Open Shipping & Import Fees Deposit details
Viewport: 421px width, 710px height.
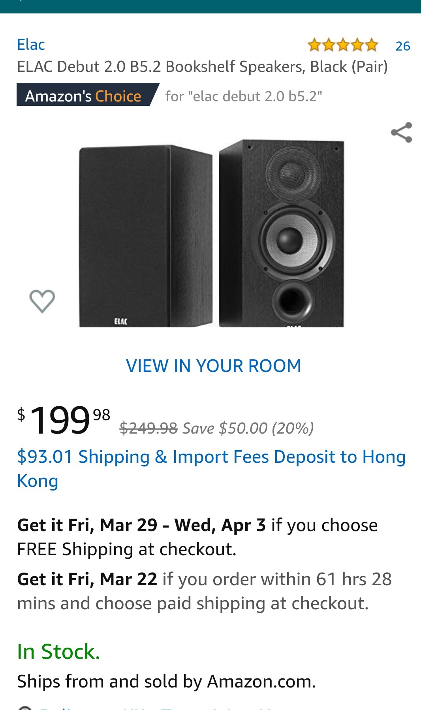tap(211, 469)
